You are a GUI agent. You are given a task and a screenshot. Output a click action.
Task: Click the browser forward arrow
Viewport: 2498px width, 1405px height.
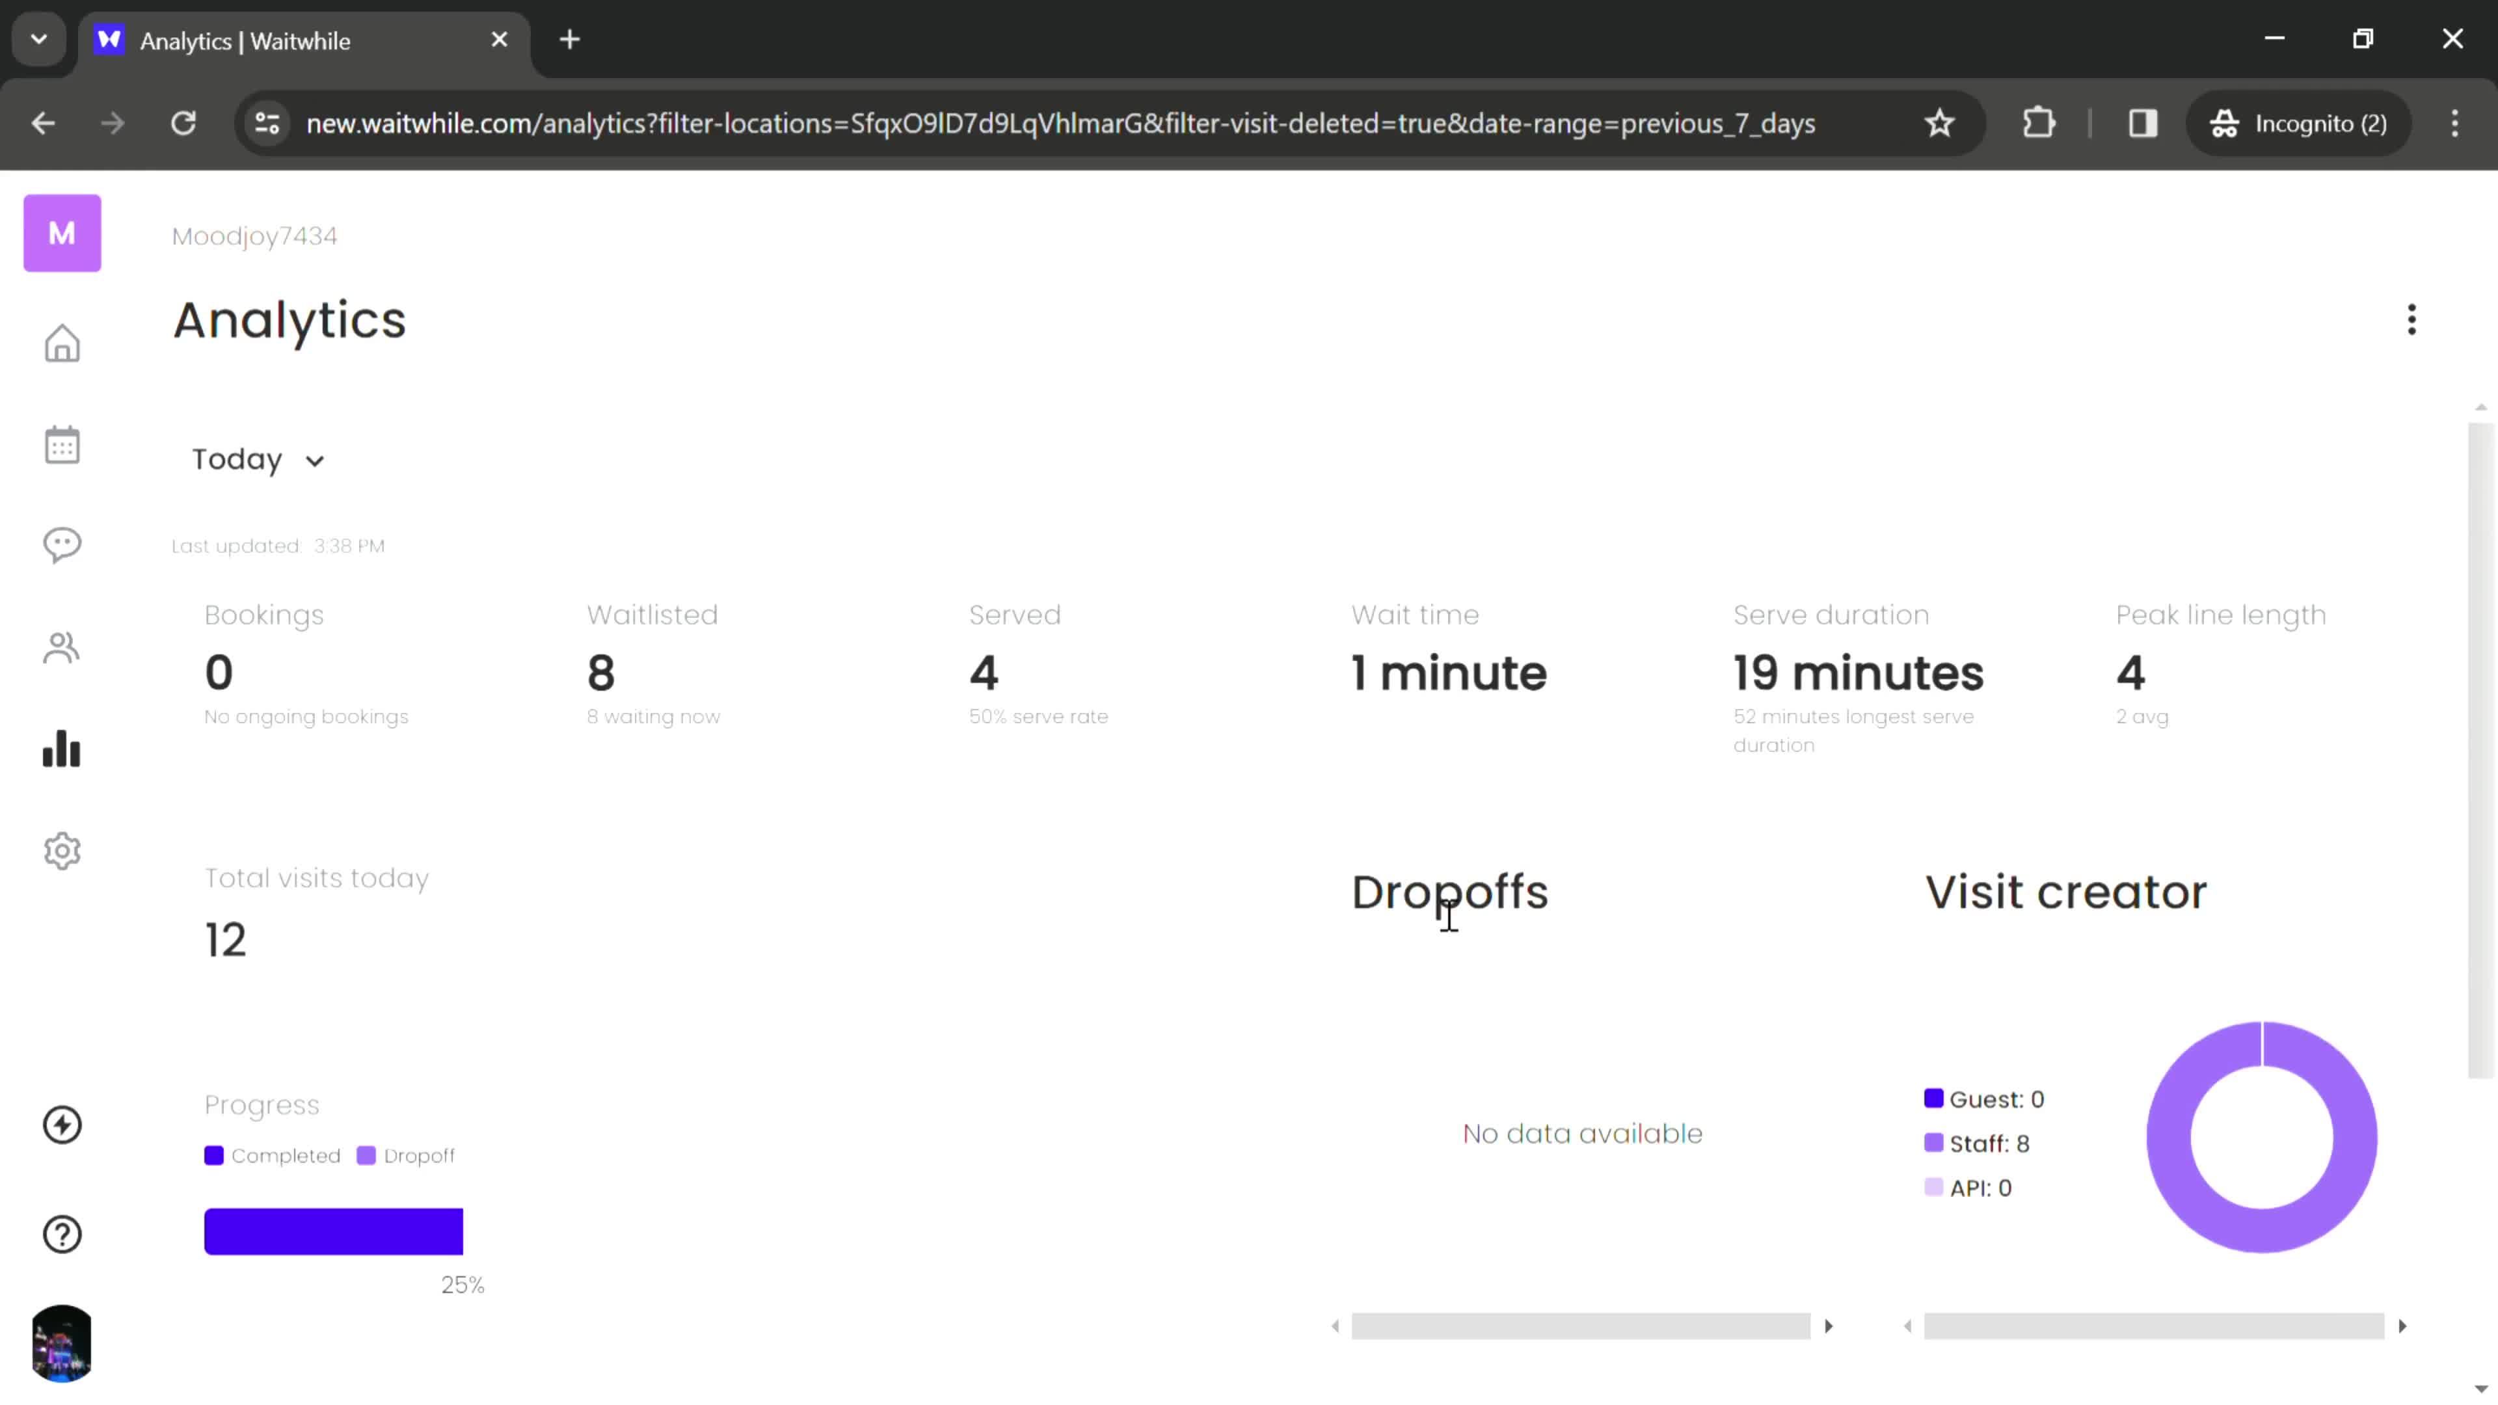[x=113, y=123]
